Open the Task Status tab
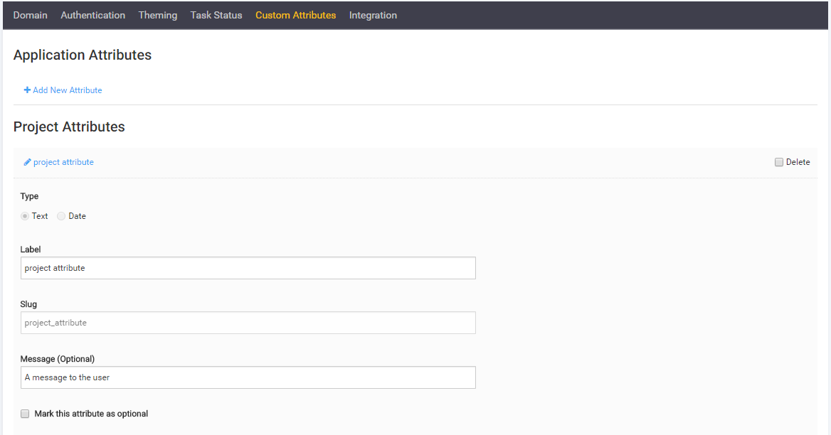The image size is (831, 435). [x=216, y=15]
